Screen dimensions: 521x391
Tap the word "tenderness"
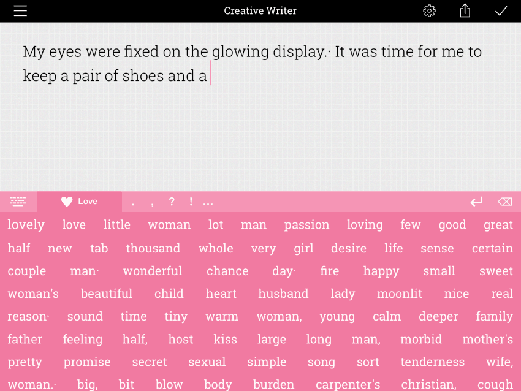click(x=432, y=362)
